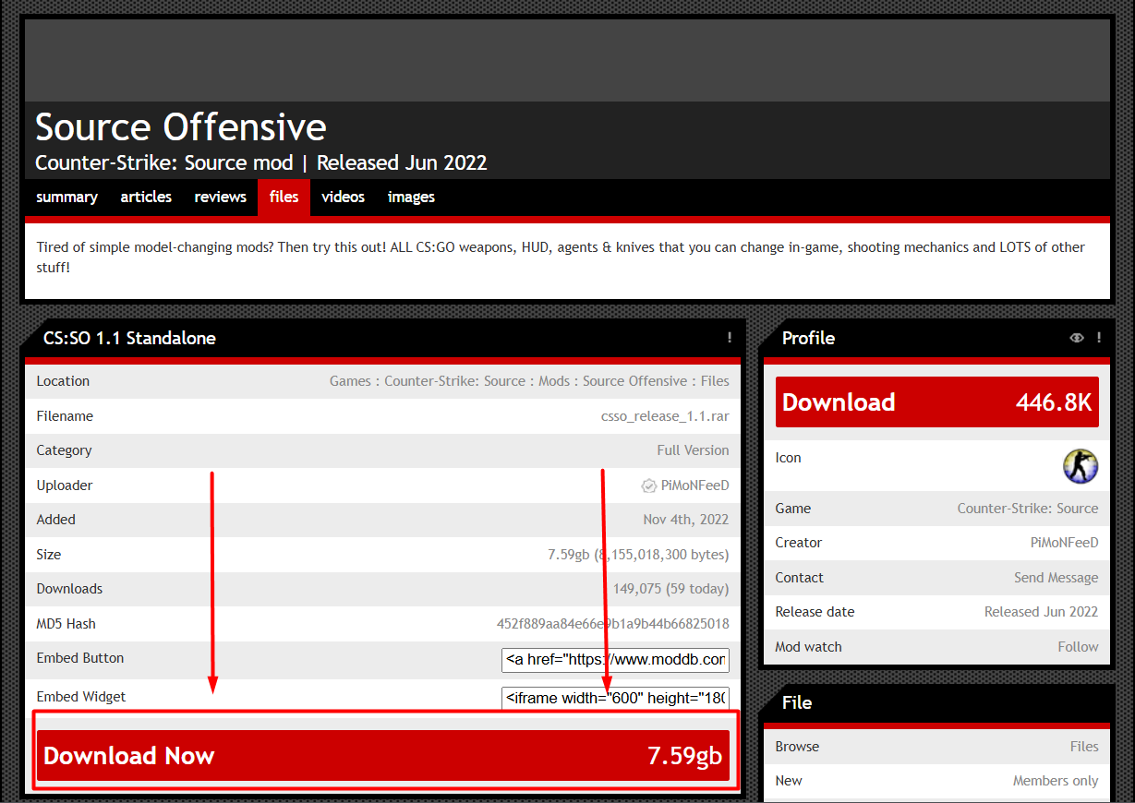Open Counter-Strike: Source game link in Profile
This screenshot has width=1135, height=803.
1028,509
